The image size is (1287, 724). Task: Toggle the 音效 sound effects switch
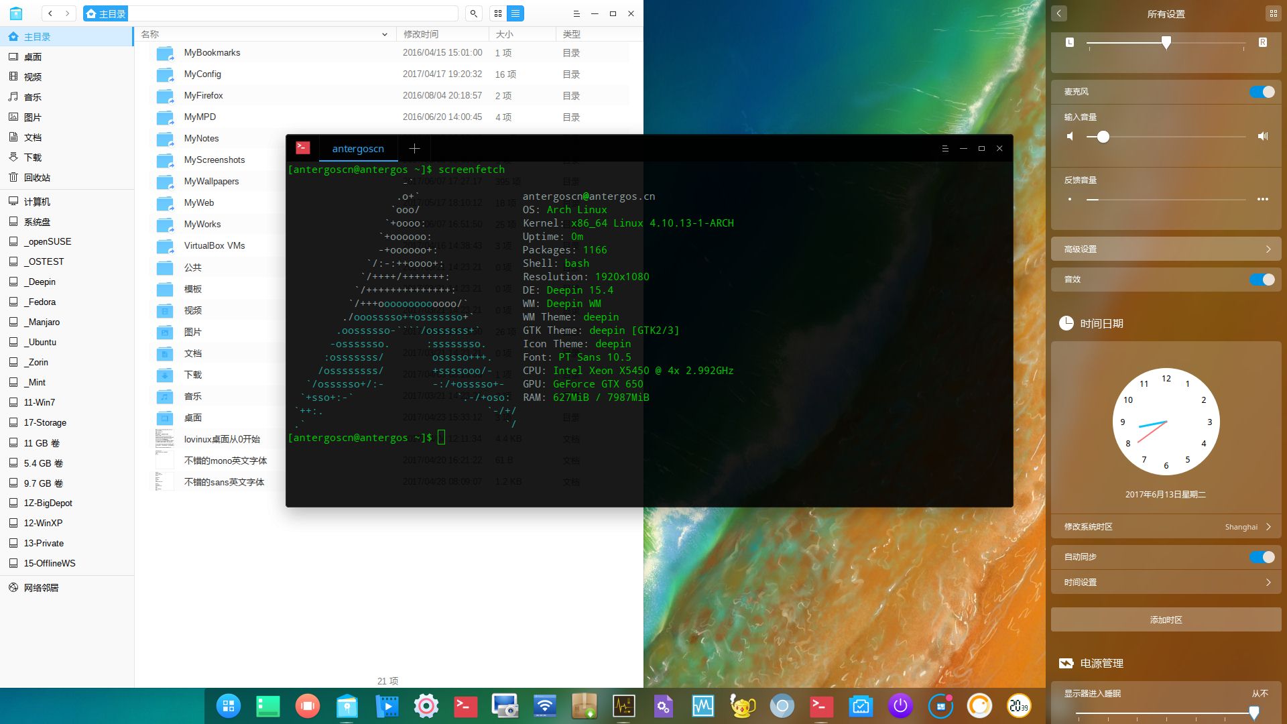click(1262, 280)
